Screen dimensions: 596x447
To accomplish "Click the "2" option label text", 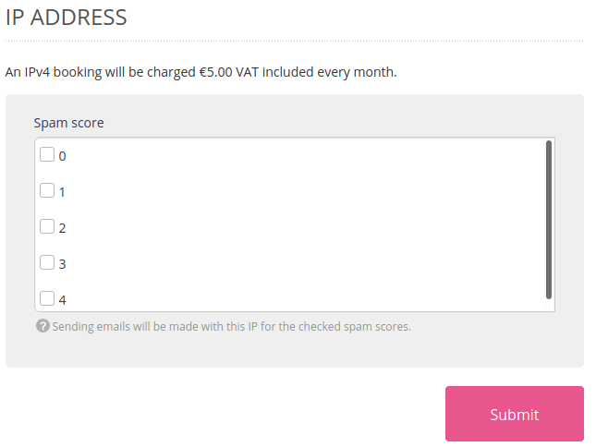I will [63, 228].
